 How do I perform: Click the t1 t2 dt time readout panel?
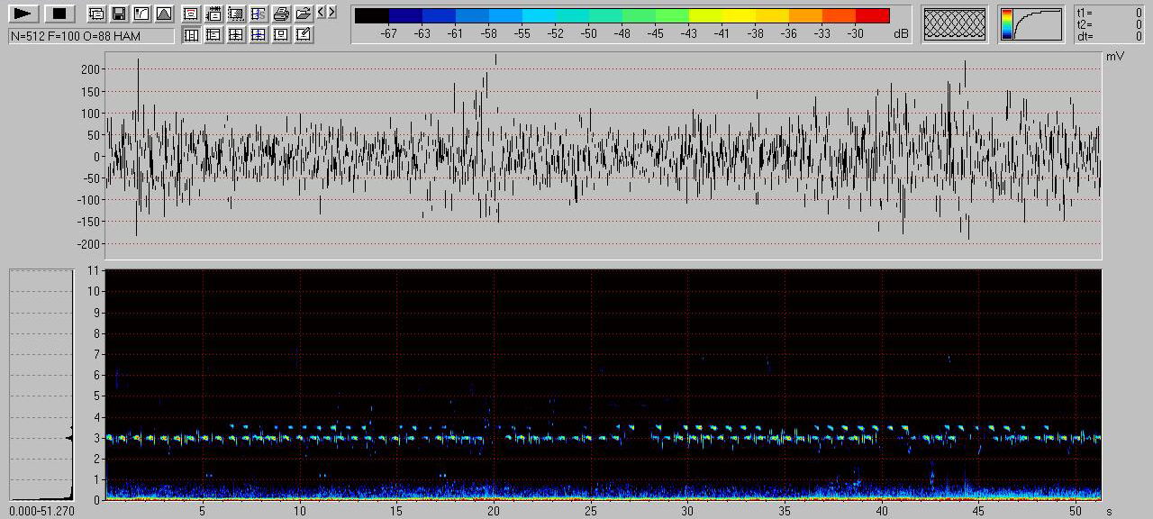[x=1110, y=23]
